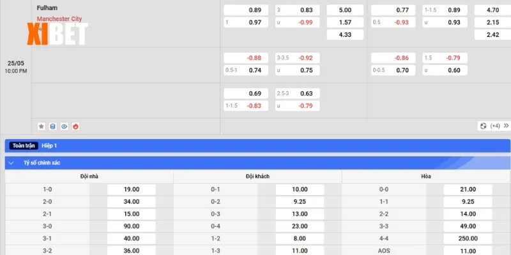Expand more markets with the double-chevron arrow
The image size is (511, 255).
point(505,126)
